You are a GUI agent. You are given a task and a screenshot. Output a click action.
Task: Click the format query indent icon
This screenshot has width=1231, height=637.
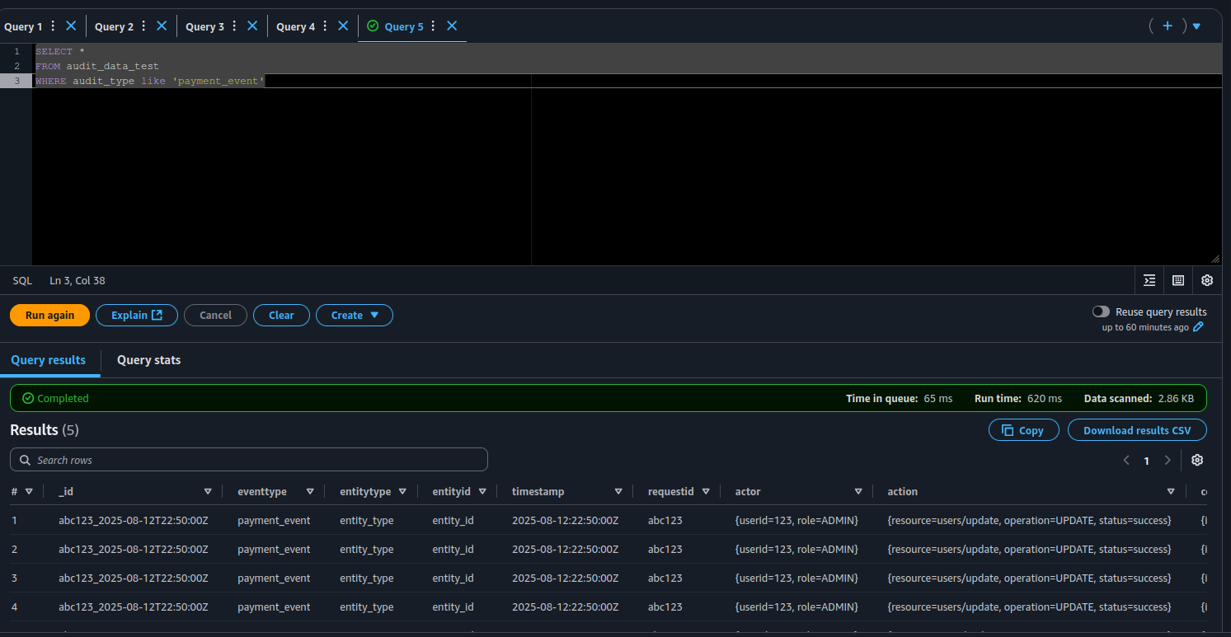click(x=1149, y=280)
